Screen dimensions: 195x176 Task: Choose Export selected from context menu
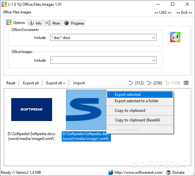tap(140, 95)
